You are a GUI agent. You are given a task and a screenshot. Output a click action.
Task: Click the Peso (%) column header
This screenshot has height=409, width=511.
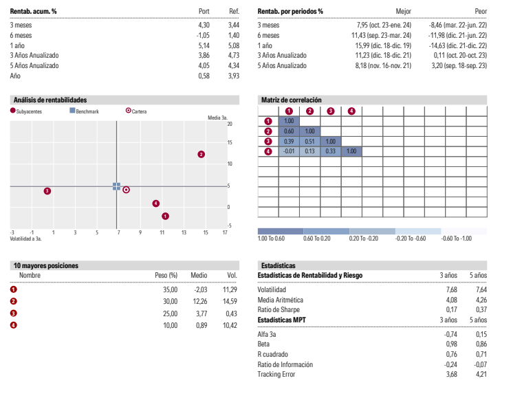(x=166, y=275)
